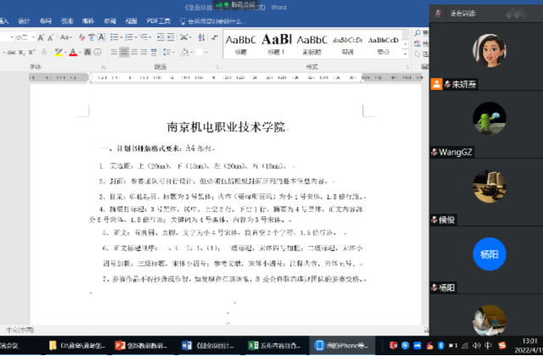Apply the red font color swatch
543x356 pixels.
[x=74, y=53]
